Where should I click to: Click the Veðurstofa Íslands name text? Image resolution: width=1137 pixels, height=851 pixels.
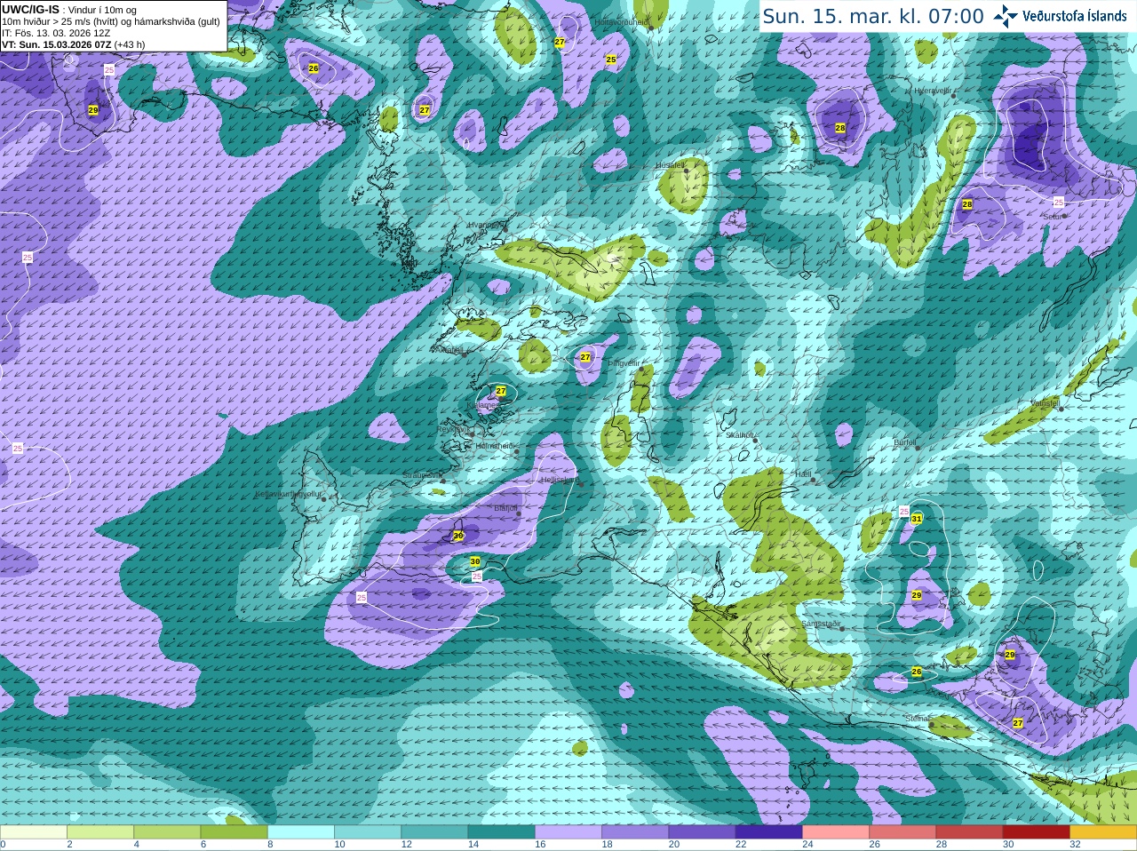[x=1075, y=16]
